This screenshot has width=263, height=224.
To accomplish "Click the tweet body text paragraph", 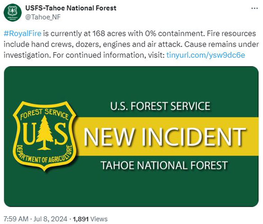I will point(131,44).
